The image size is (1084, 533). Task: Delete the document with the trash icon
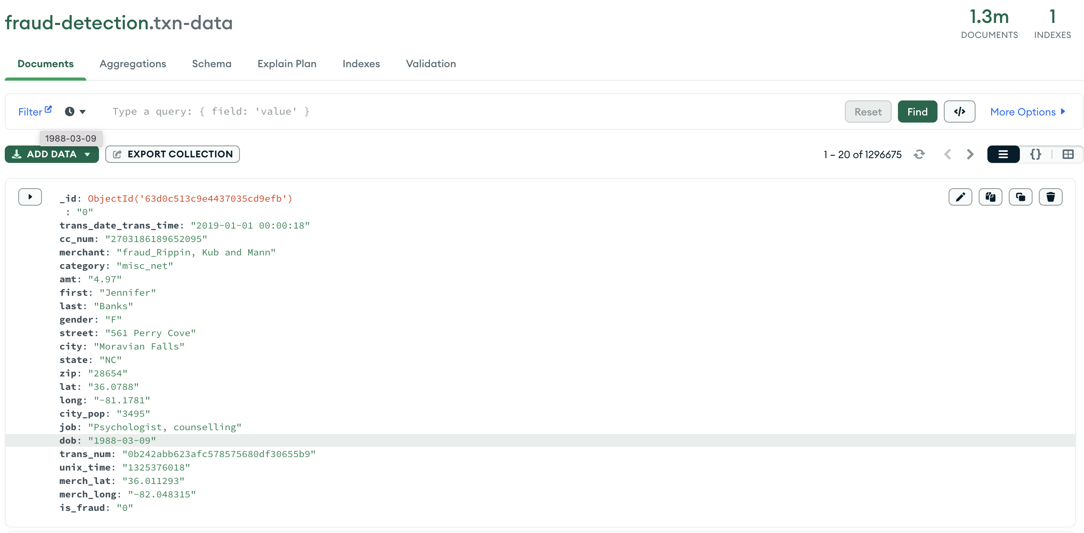tap(1050, 197)
